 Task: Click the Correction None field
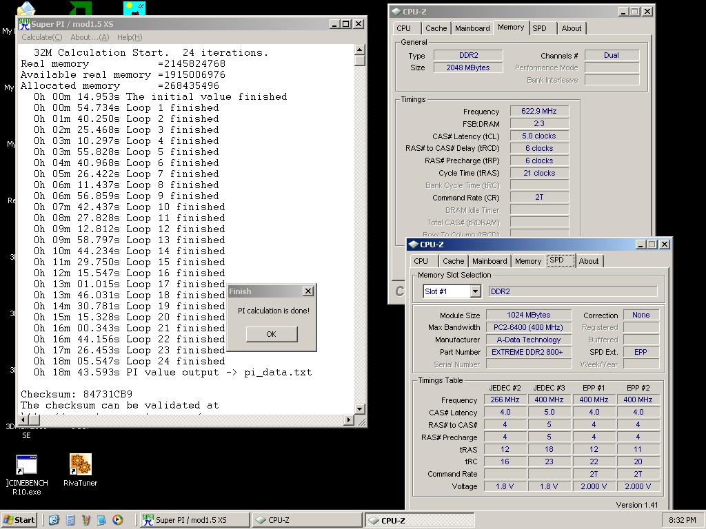click(x=641, y=315)
